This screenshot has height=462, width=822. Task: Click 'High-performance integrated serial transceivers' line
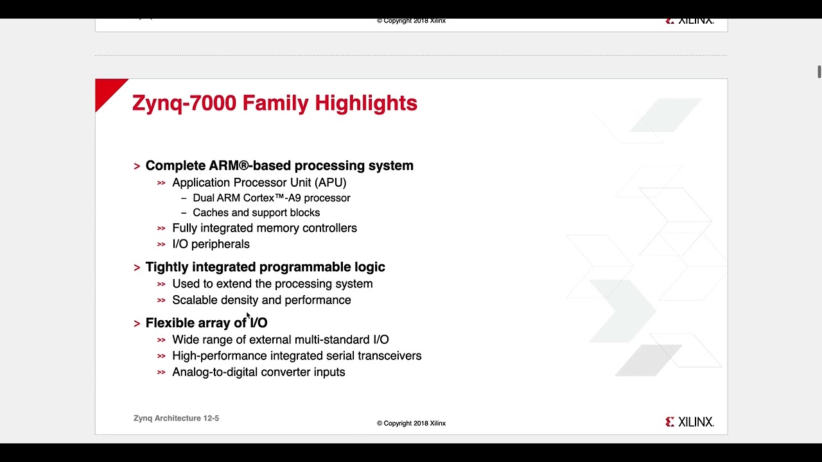297,355
